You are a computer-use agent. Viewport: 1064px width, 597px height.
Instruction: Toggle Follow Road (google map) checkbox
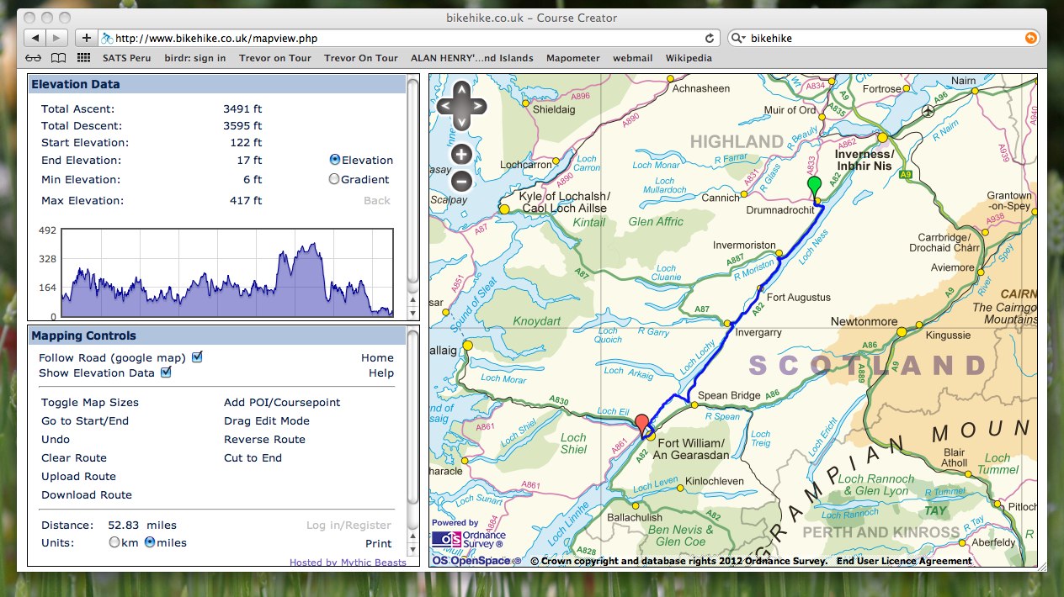(197, 357)
